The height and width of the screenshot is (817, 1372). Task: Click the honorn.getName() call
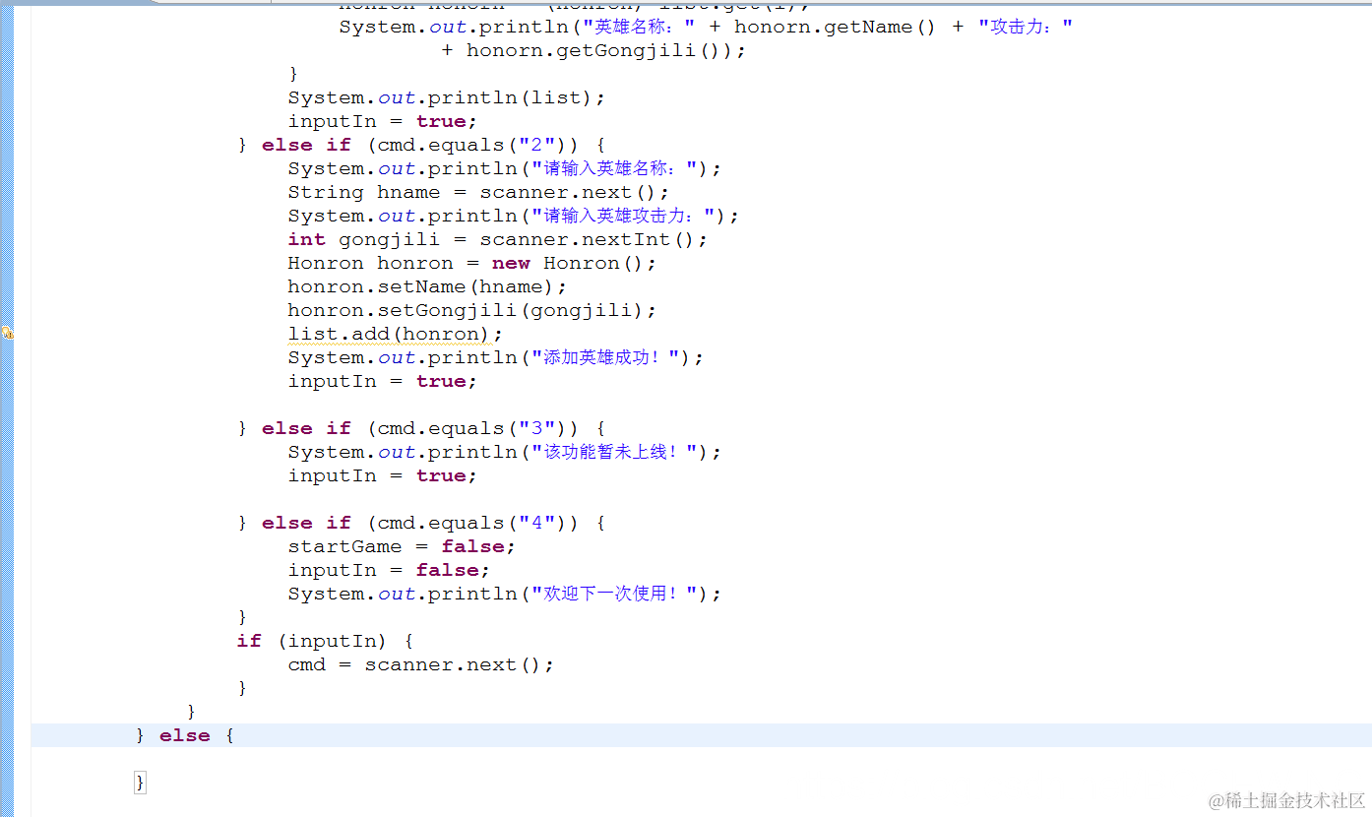tap(835, 27)
